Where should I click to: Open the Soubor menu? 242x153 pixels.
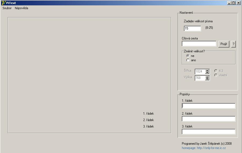coord(7,8)
